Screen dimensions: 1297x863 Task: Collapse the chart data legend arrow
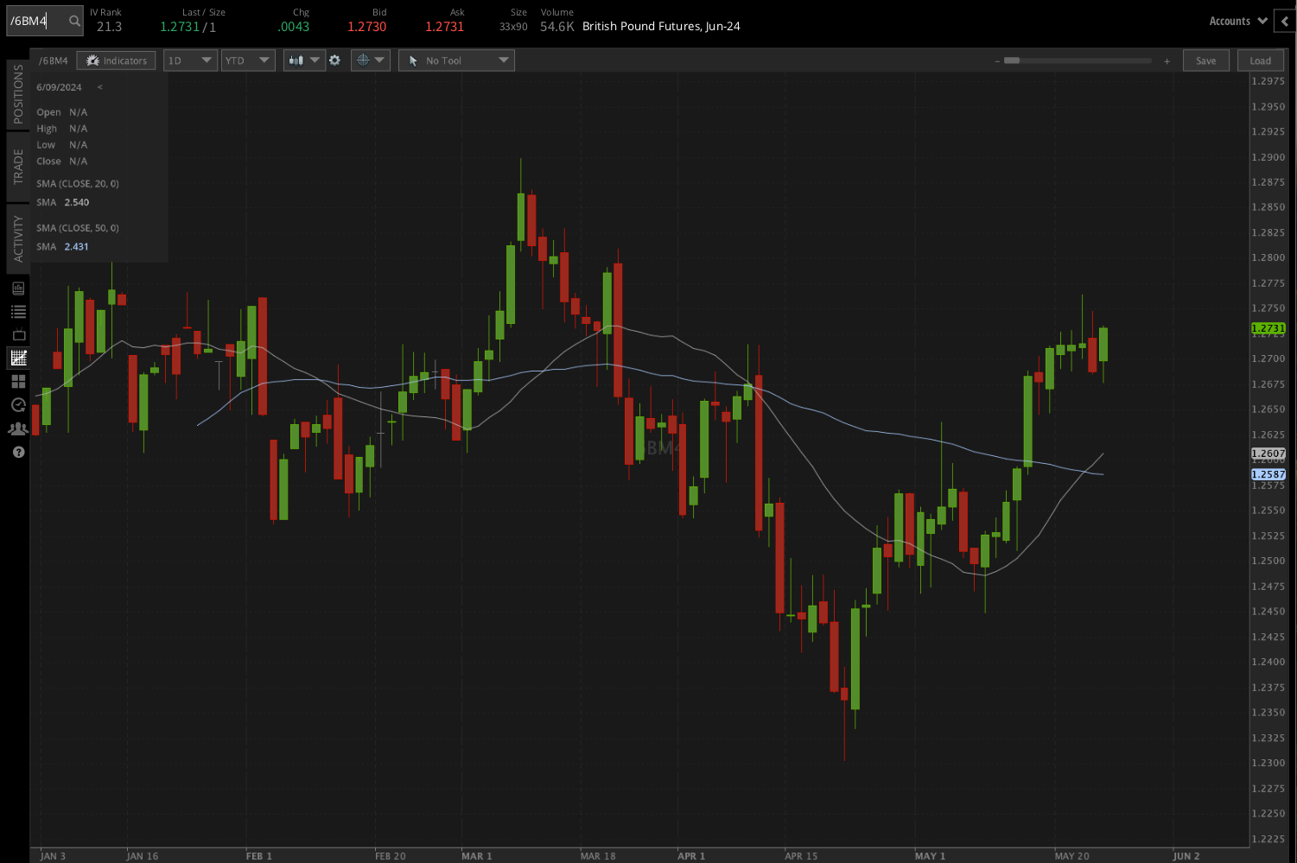[x=99, y=87]
